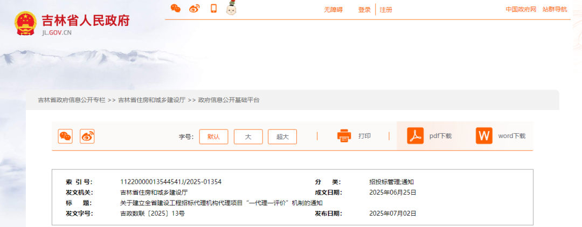Image resolution: width=582 pixels, height=227 pixels.
Task: Click the 发文字号 field label
Action: click(x=79, y=214)
